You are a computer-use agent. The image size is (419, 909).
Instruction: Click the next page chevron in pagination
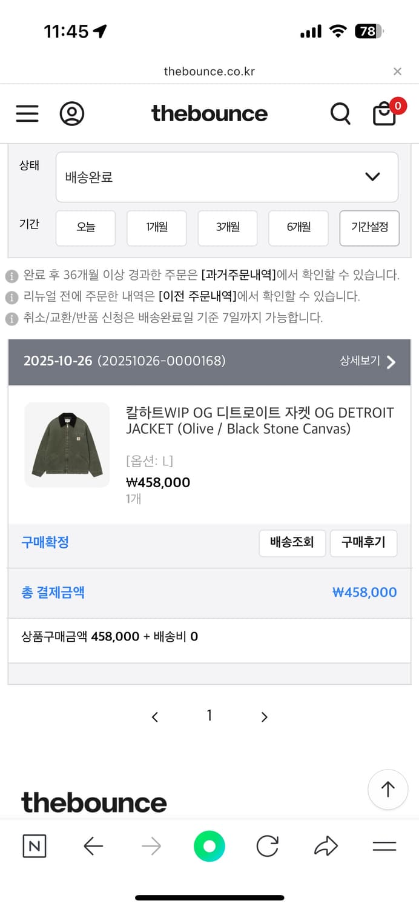point(264,716)
